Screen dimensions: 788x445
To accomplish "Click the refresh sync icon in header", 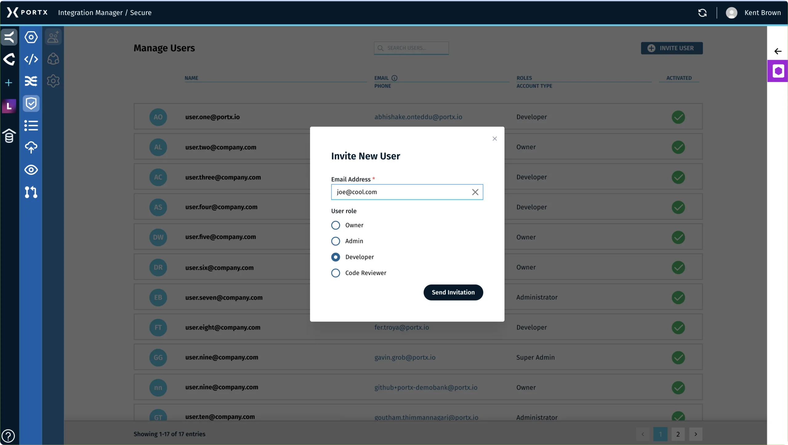I will [702, 13].
